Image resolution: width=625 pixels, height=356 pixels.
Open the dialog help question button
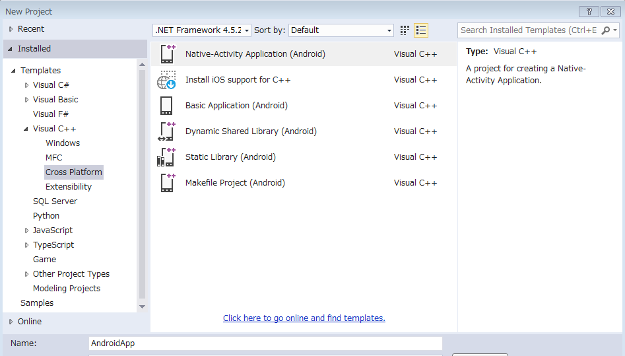tap(589, 12)
